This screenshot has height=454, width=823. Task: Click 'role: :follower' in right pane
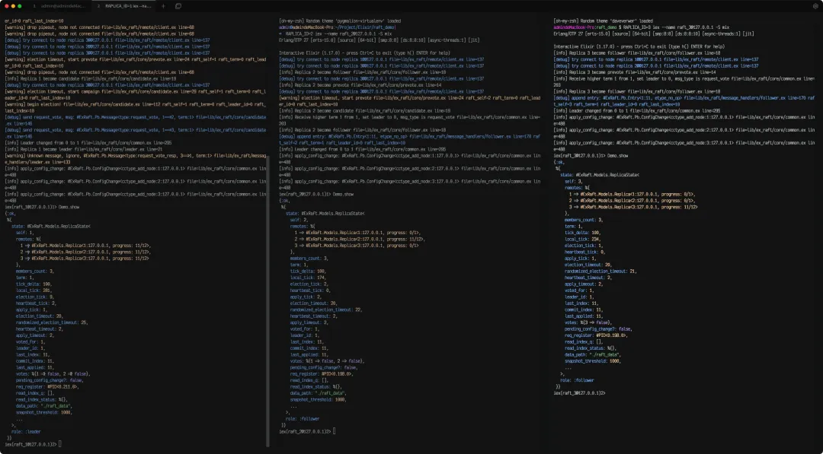point(577,380)
